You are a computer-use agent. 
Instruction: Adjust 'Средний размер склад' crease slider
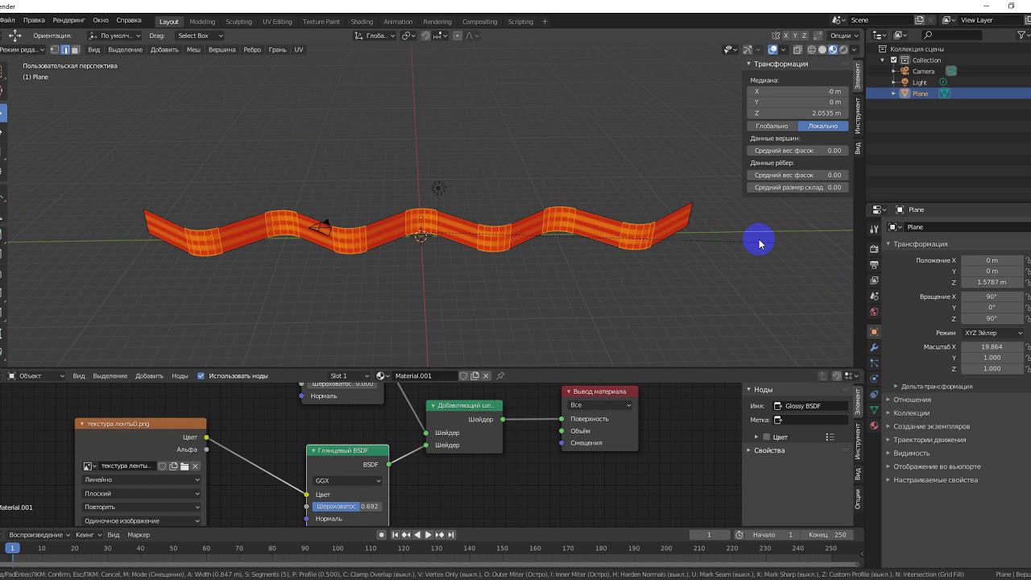tap(797, 188)
